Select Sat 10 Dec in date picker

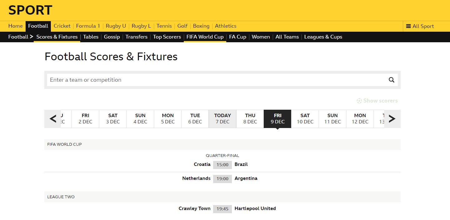[x=305, y=119]
